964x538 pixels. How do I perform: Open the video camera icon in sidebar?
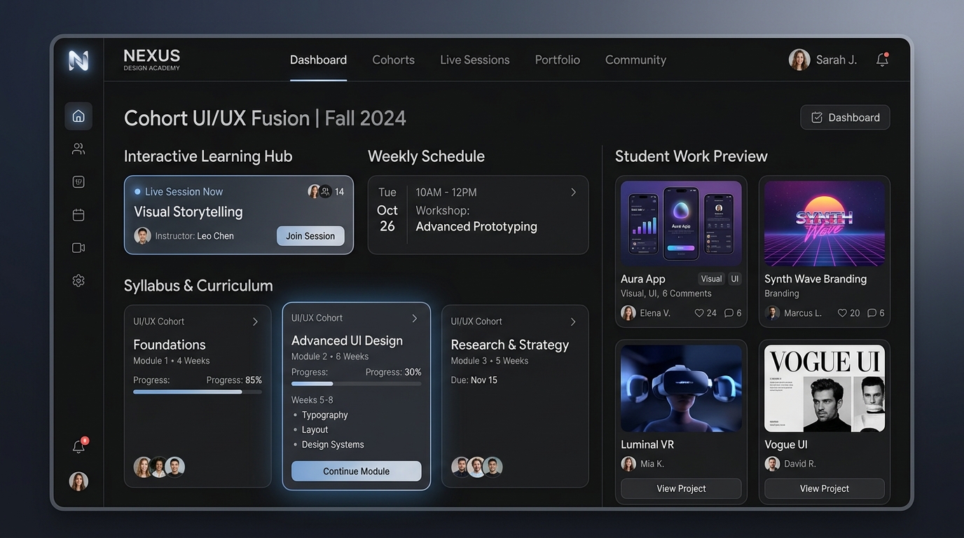(78, 248)
